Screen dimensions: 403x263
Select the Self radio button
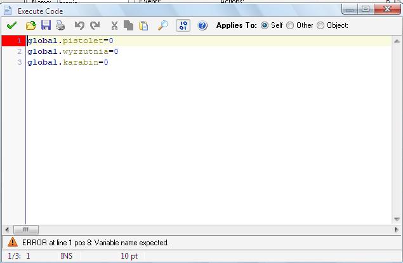pyautogui.click(x=265, y=26)
